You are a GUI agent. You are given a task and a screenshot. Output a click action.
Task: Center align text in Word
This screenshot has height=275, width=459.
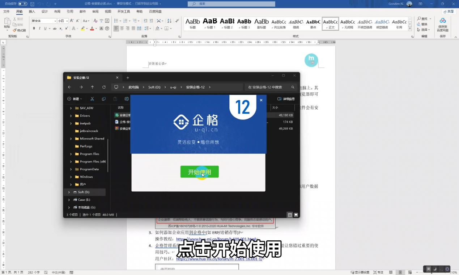pos(122,29)
